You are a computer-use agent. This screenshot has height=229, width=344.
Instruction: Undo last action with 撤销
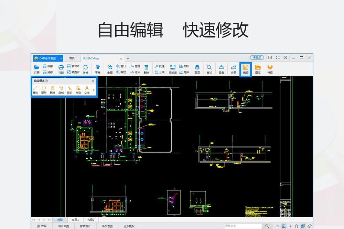click(x=135, y=66)
